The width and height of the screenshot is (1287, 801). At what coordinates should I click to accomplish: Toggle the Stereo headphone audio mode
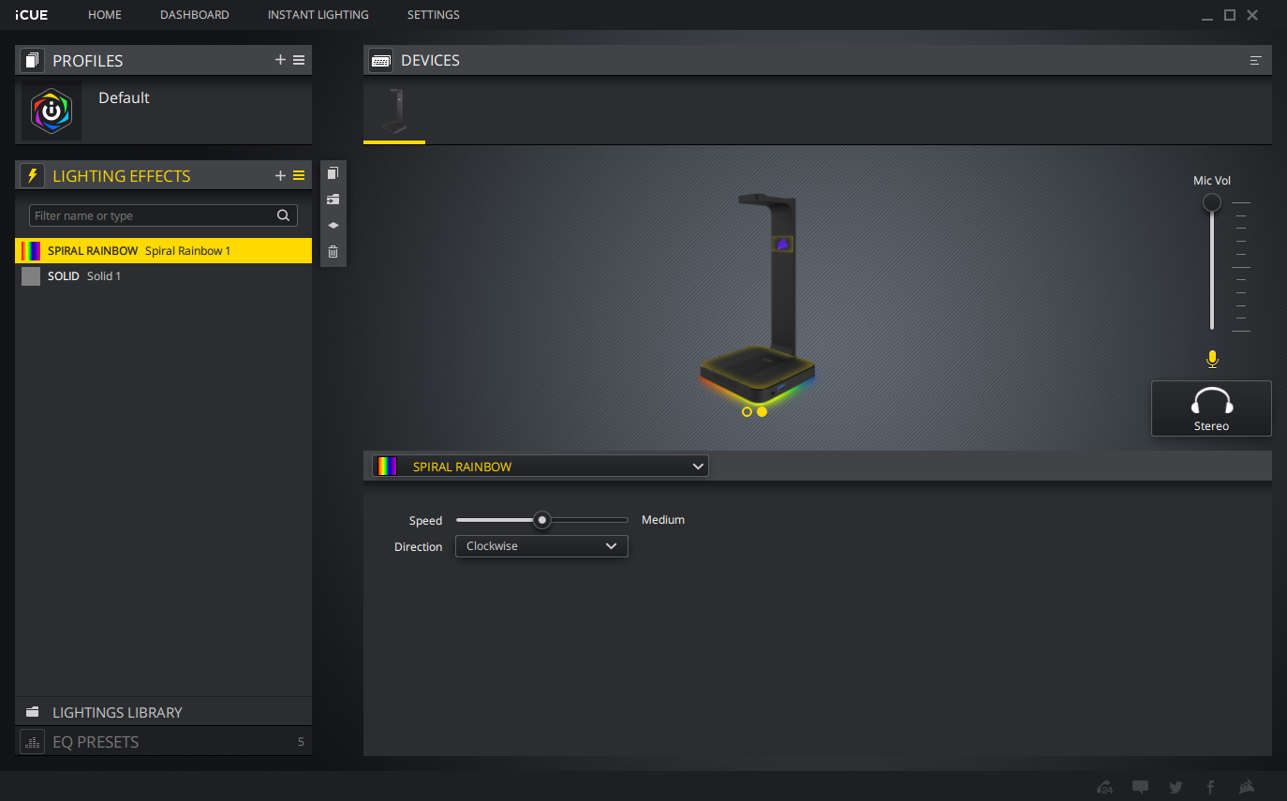click(1211, 408)
